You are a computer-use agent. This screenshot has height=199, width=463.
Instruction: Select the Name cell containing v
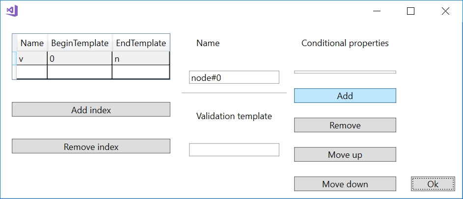point(32,58)
